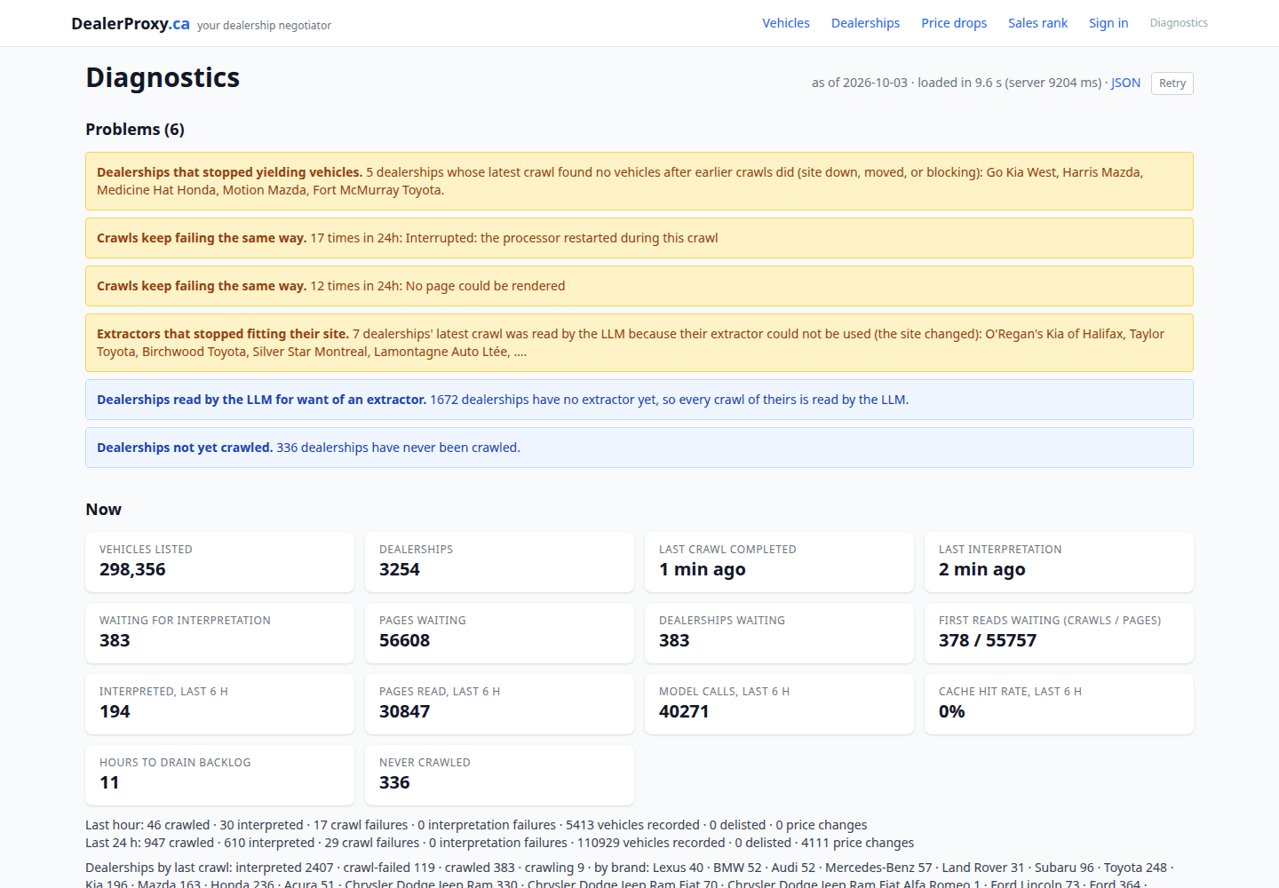
Task: Select the 'read by the LLM for want of an extractor' notice
Action: tap(639, 400)
